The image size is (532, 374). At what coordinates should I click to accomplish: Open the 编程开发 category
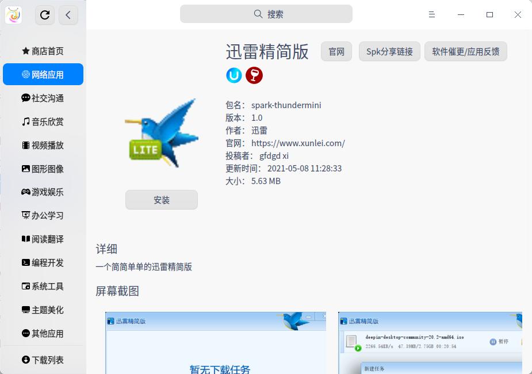click(x=43, y=262)
